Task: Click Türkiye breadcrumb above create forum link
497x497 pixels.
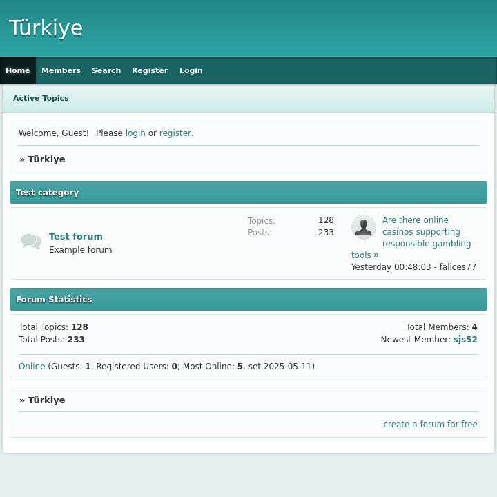Action: pos(46,400)
